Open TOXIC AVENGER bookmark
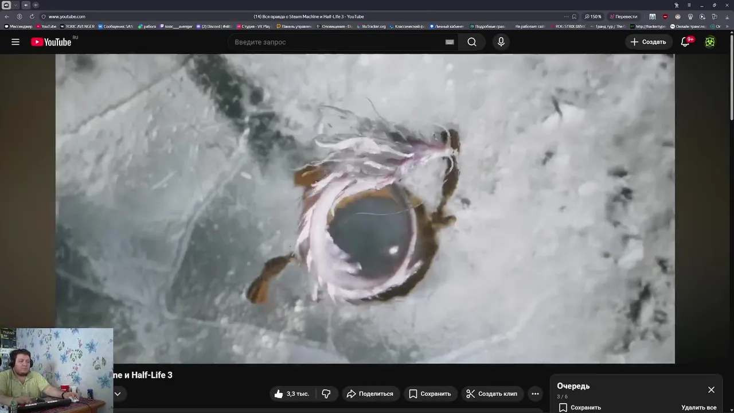 click(x=77, y=26)
